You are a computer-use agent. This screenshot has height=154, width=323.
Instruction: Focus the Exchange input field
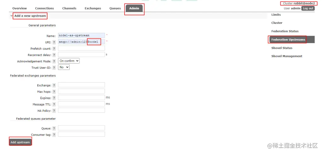[81, 85]
